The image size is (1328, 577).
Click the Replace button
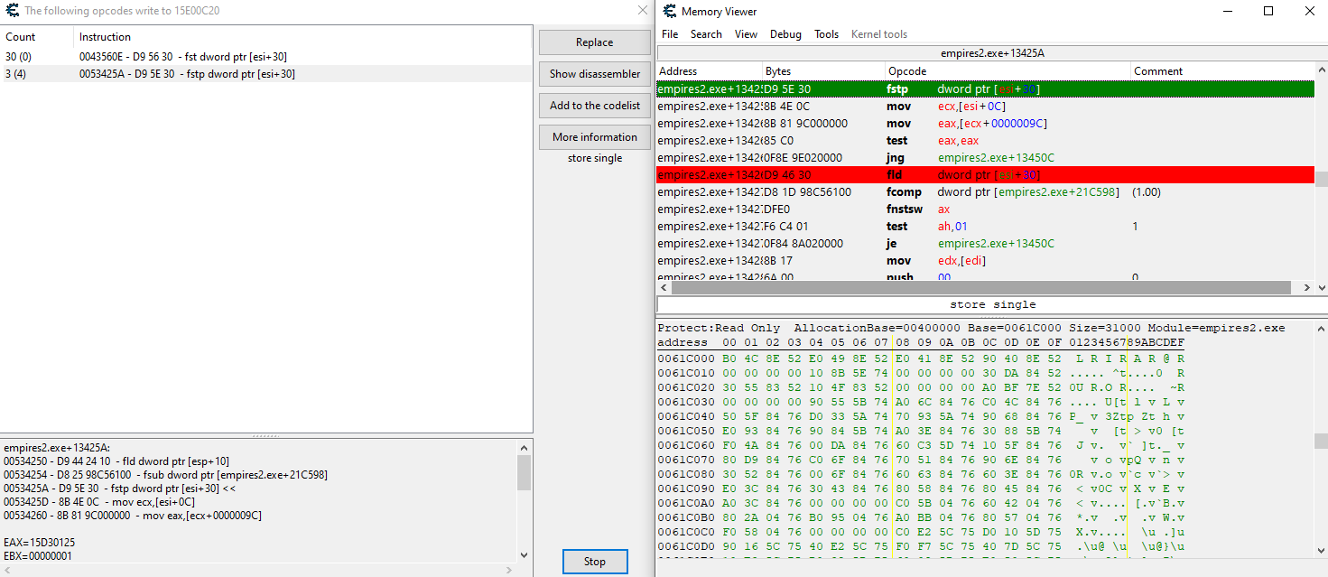click(594, 42)
